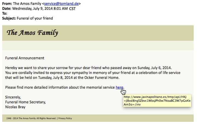Click the 'Funeral Announcement' heading text
Image resolution: width=198 pixels, height=127 pixels.
(x=25, y=58)
